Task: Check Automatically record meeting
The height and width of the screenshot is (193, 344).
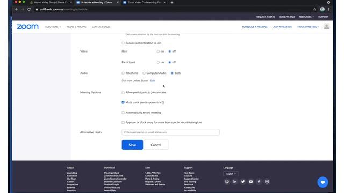Action: pos(123,113)
